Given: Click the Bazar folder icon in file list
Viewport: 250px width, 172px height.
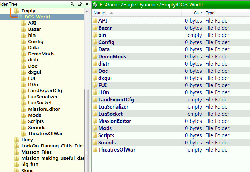Looking at the screenshot, I should click(x=95, y=28).
